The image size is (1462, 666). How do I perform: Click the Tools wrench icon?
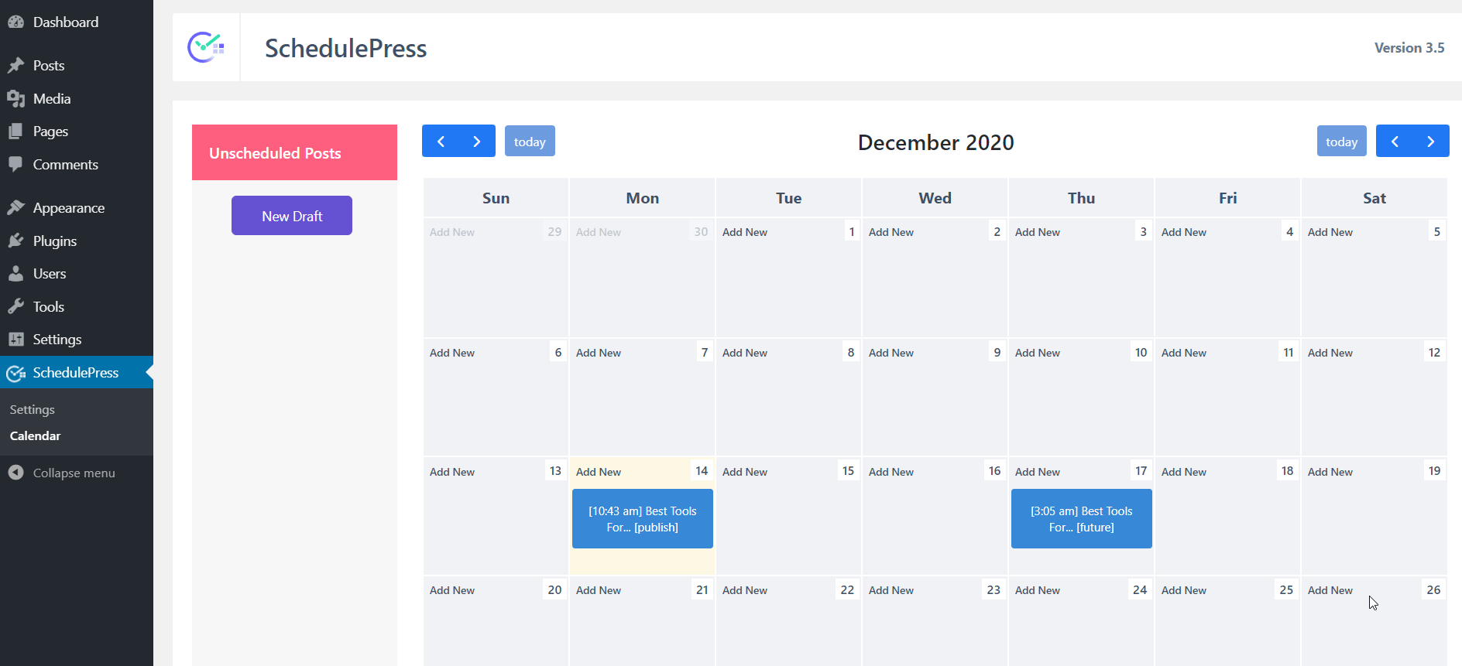15,307
